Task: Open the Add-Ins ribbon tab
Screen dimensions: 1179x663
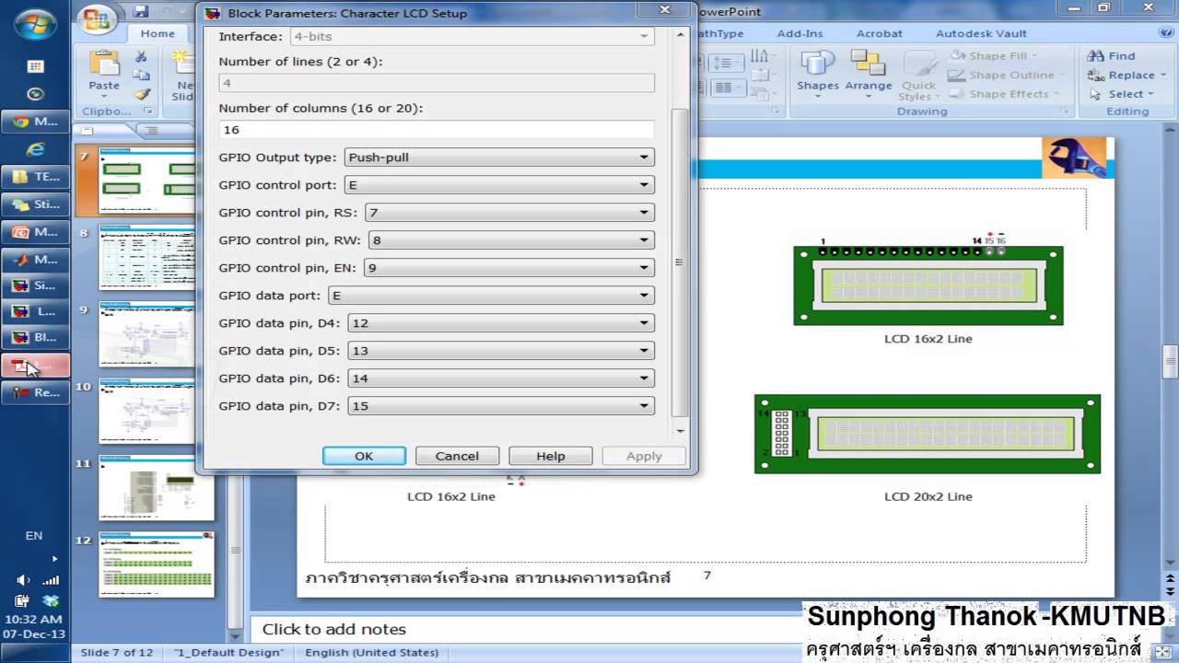Action: (800, 33)
